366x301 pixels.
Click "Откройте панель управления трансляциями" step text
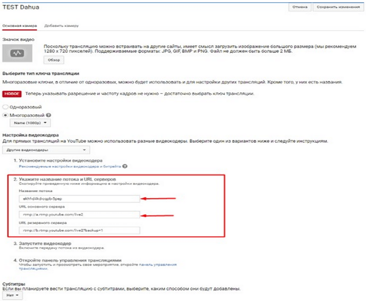pyautogui.click(x=70, y=260)
